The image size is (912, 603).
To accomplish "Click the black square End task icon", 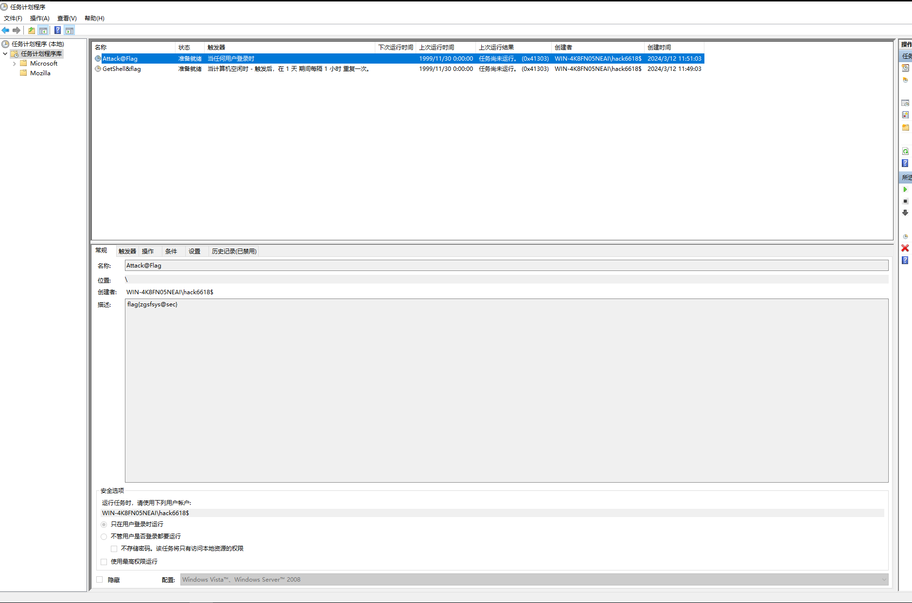I will pyautogui.click(x=905, y=201).
